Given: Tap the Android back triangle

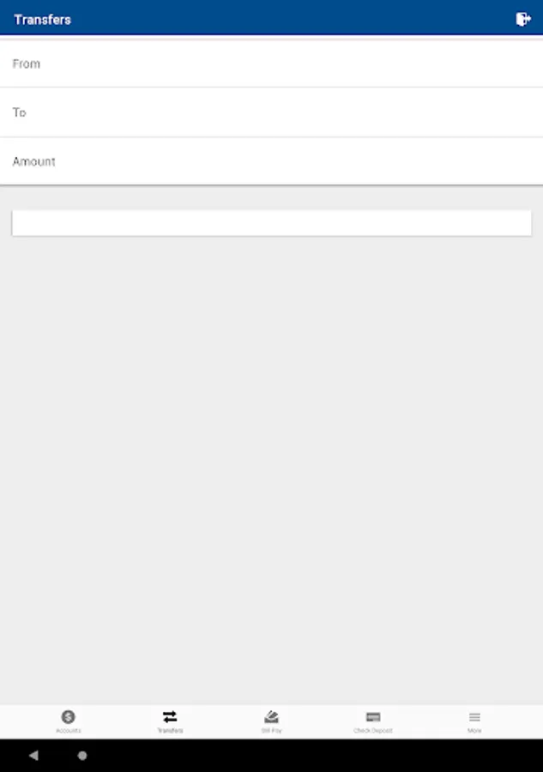Looking at the screenshot, I should [33, 755].
